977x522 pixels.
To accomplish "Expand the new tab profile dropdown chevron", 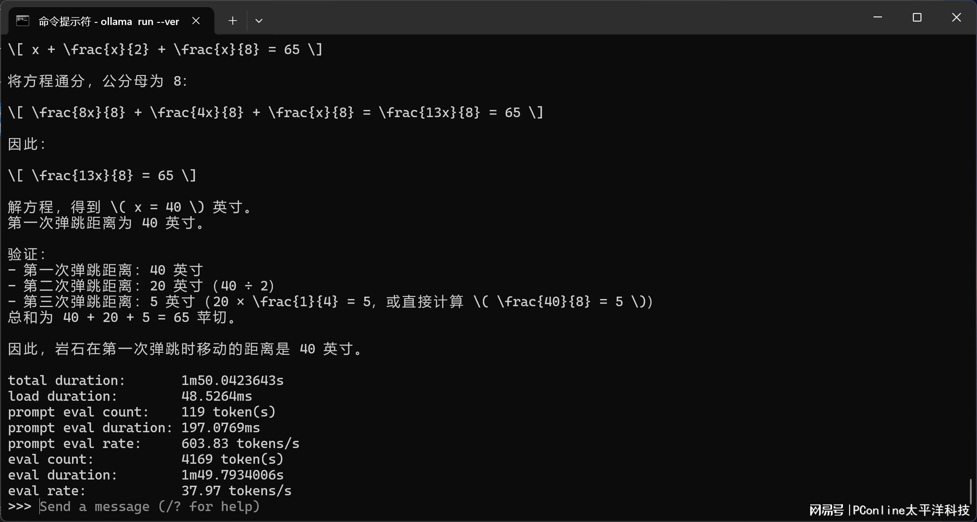I will [259, 21].
